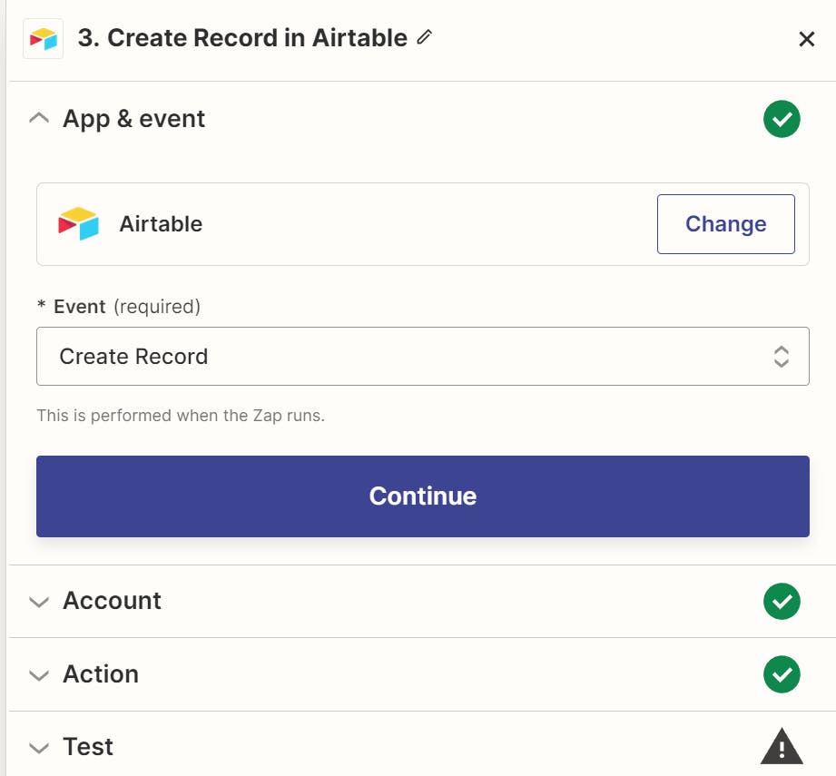Collapse the App & event section chevron
Screen dimensions: 836x776
(x=39, y=119)
